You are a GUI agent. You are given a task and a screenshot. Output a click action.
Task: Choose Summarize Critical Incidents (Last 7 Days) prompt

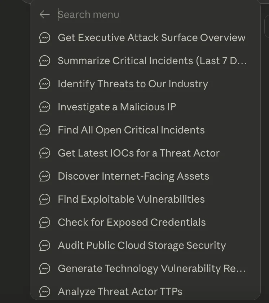(152, 61)
